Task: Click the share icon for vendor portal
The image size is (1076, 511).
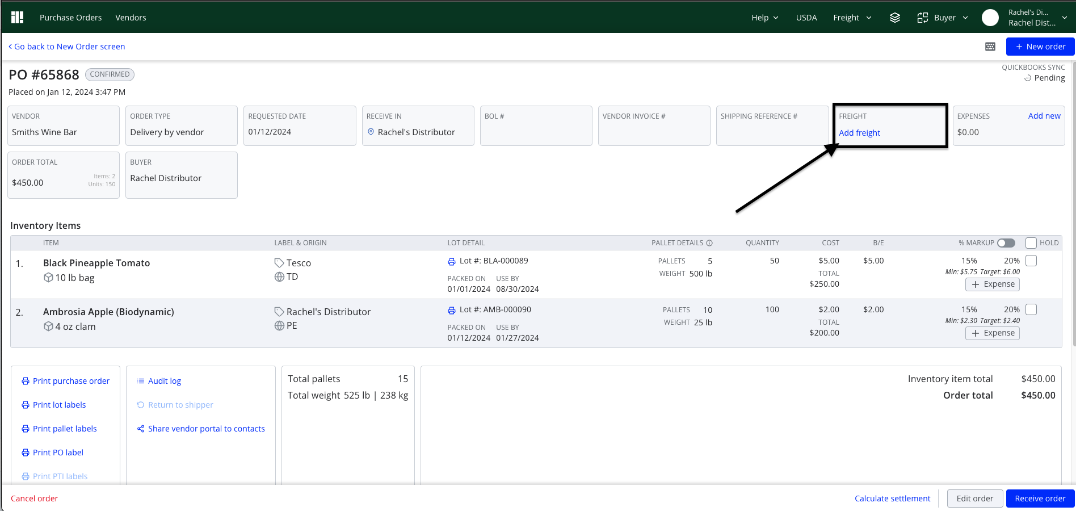Action: click(x=141, y=429)
